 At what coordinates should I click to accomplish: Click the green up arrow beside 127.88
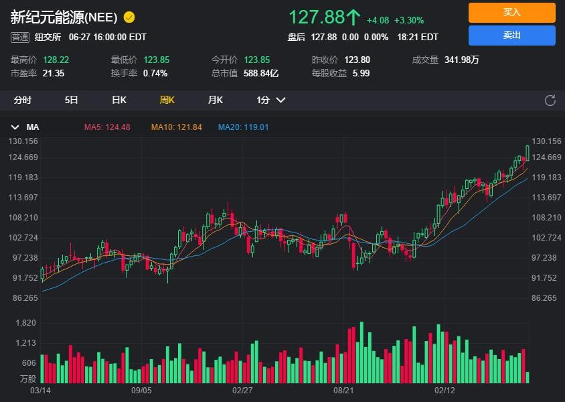pos(353,17)
